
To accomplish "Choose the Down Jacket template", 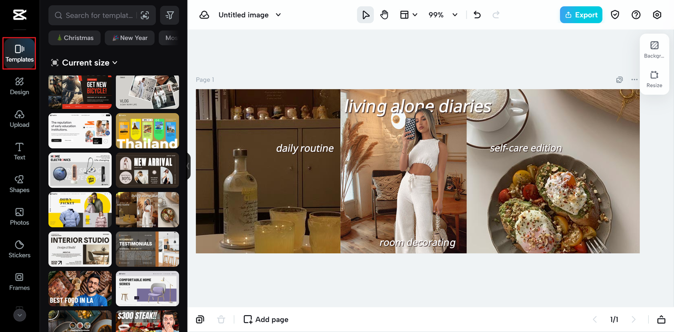I will point(80,209).
